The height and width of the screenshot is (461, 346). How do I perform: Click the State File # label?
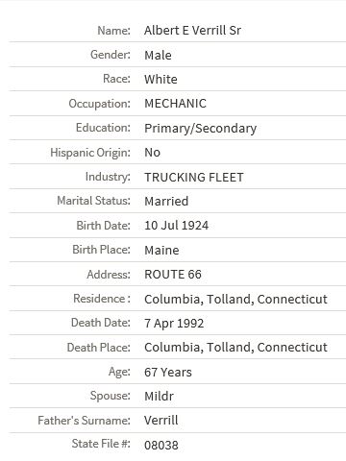coord(101,444)
